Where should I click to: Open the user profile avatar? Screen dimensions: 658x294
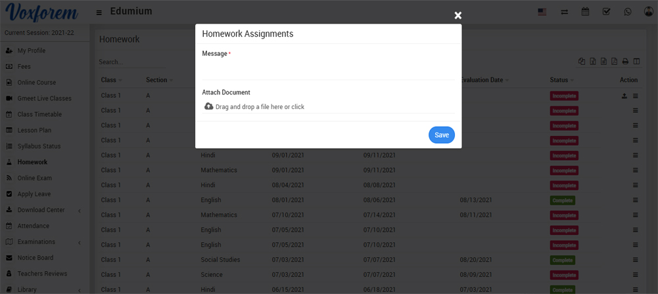[x=648, y=12]
